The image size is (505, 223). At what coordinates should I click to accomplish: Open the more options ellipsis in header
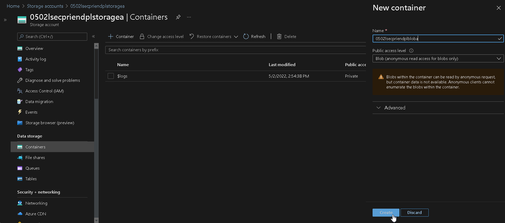point(189,17)
